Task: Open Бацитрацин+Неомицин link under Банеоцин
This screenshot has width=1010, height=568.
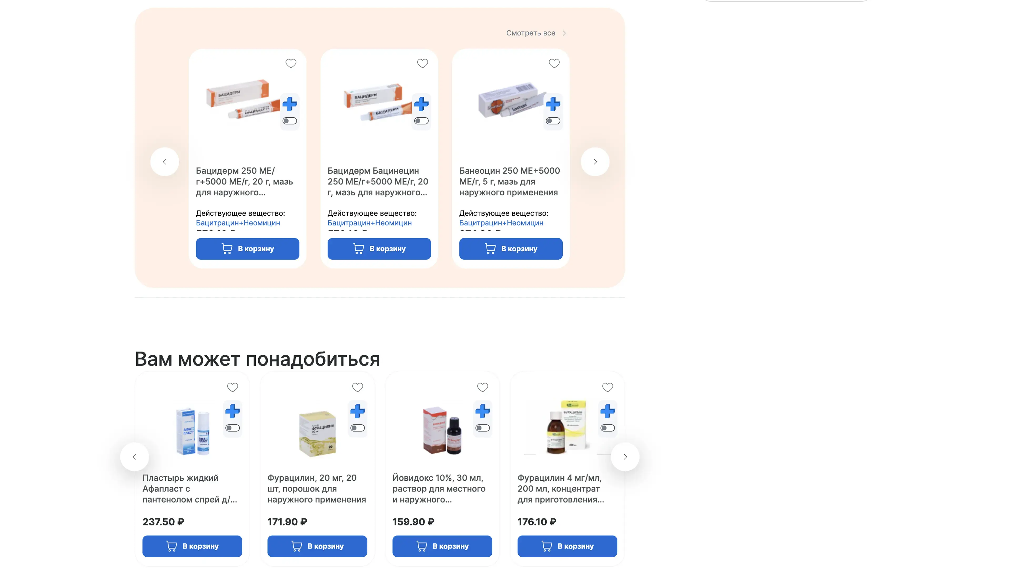Action: tap(501, 223)
